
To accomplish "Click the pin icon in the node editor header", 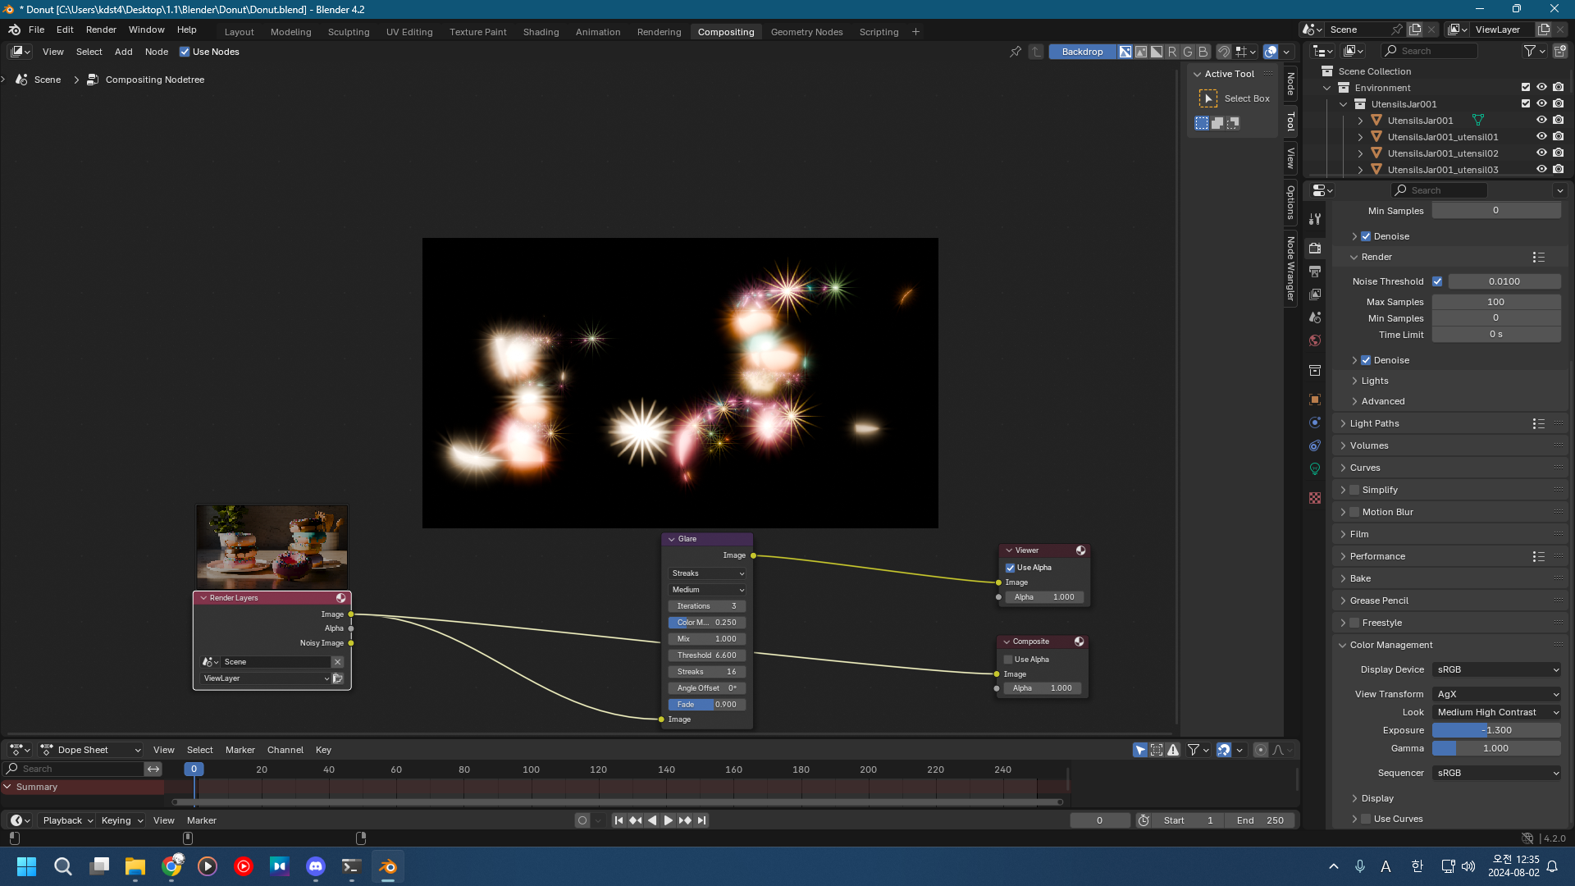I will [x=1016, y=52].
